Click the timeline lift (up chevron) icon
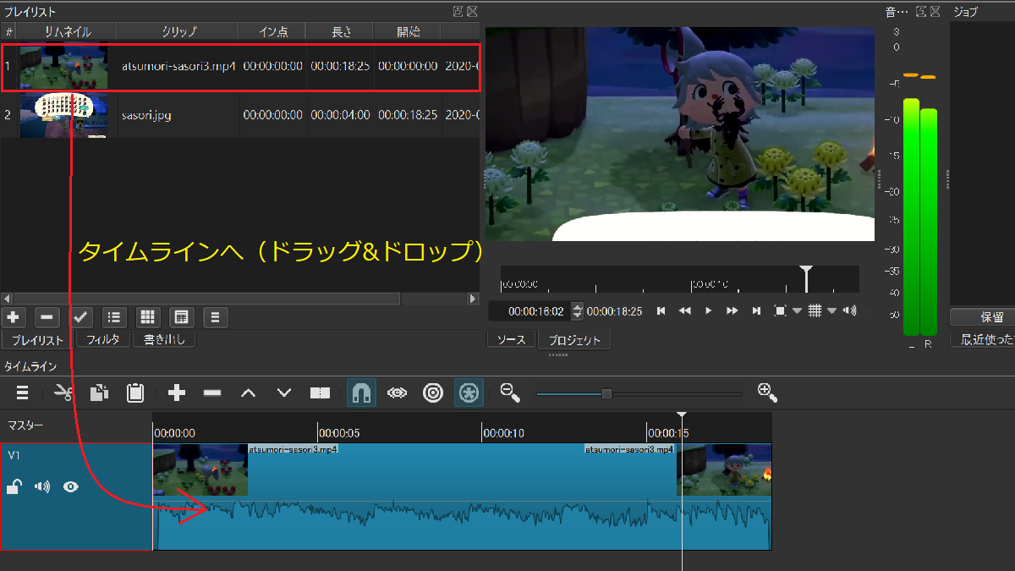The width and height of the screenshot is (1015, 571). pyautogui.click(x=248, y=393)
